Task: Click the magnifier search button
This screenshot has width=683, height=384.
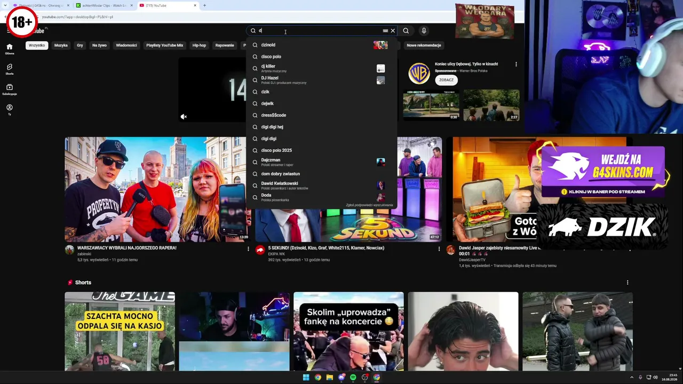Action: (406, 31)
